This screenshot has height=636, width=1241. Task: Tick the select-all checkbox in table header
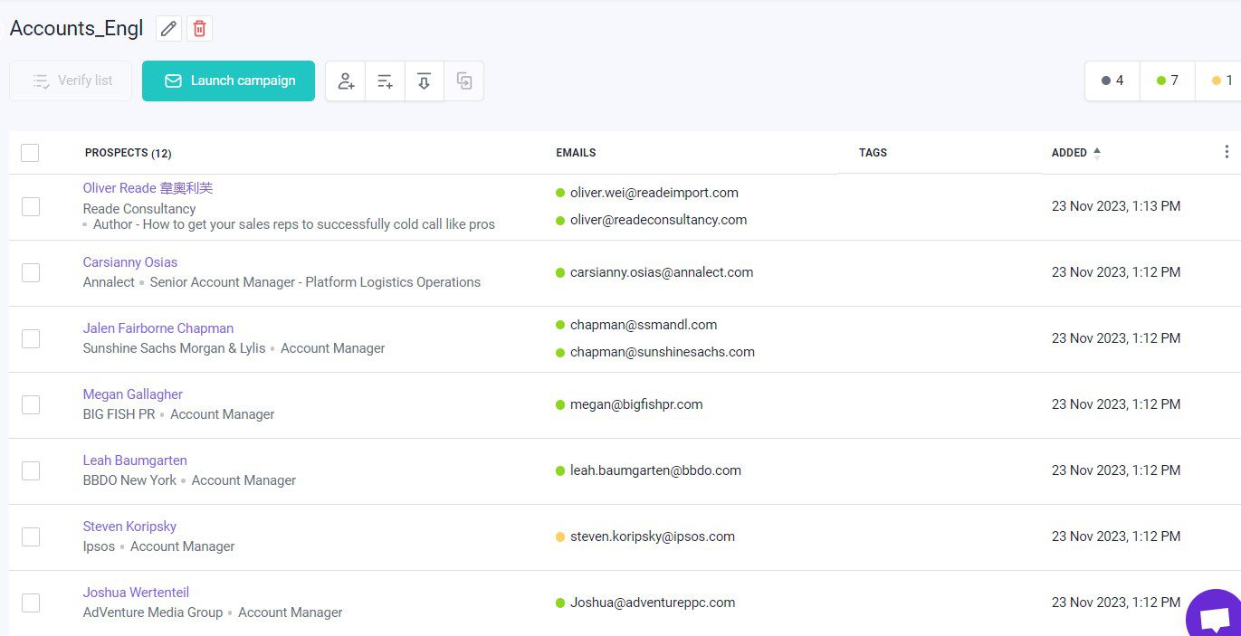(30, 153)
